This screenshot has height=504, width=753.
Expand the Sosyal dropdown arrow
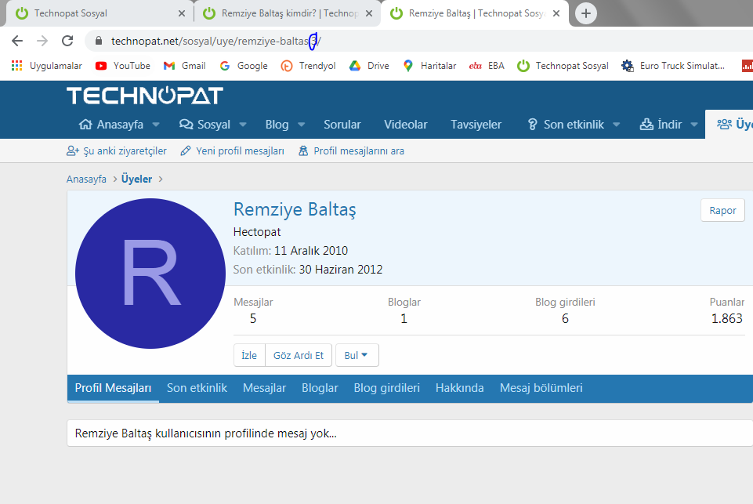243,125
